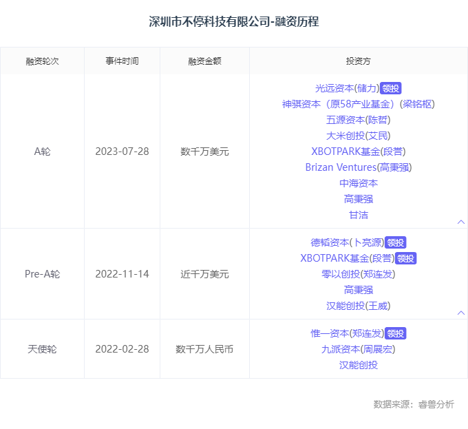Open 五源资本(陈哲) investor link
The image size is (468, 429).
(358, 120)
